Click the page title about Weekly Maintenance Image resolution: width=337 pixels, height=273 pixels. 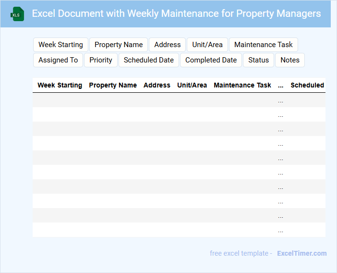point(176,13)
